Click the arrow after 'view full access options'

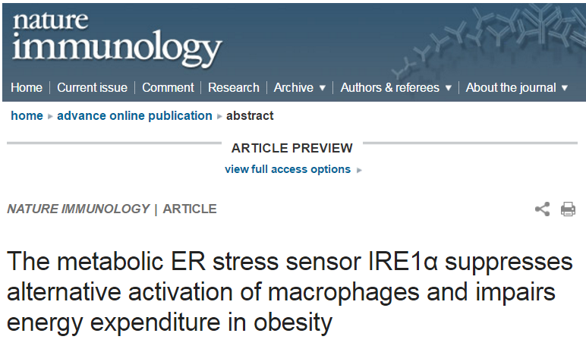coord(359,170)
